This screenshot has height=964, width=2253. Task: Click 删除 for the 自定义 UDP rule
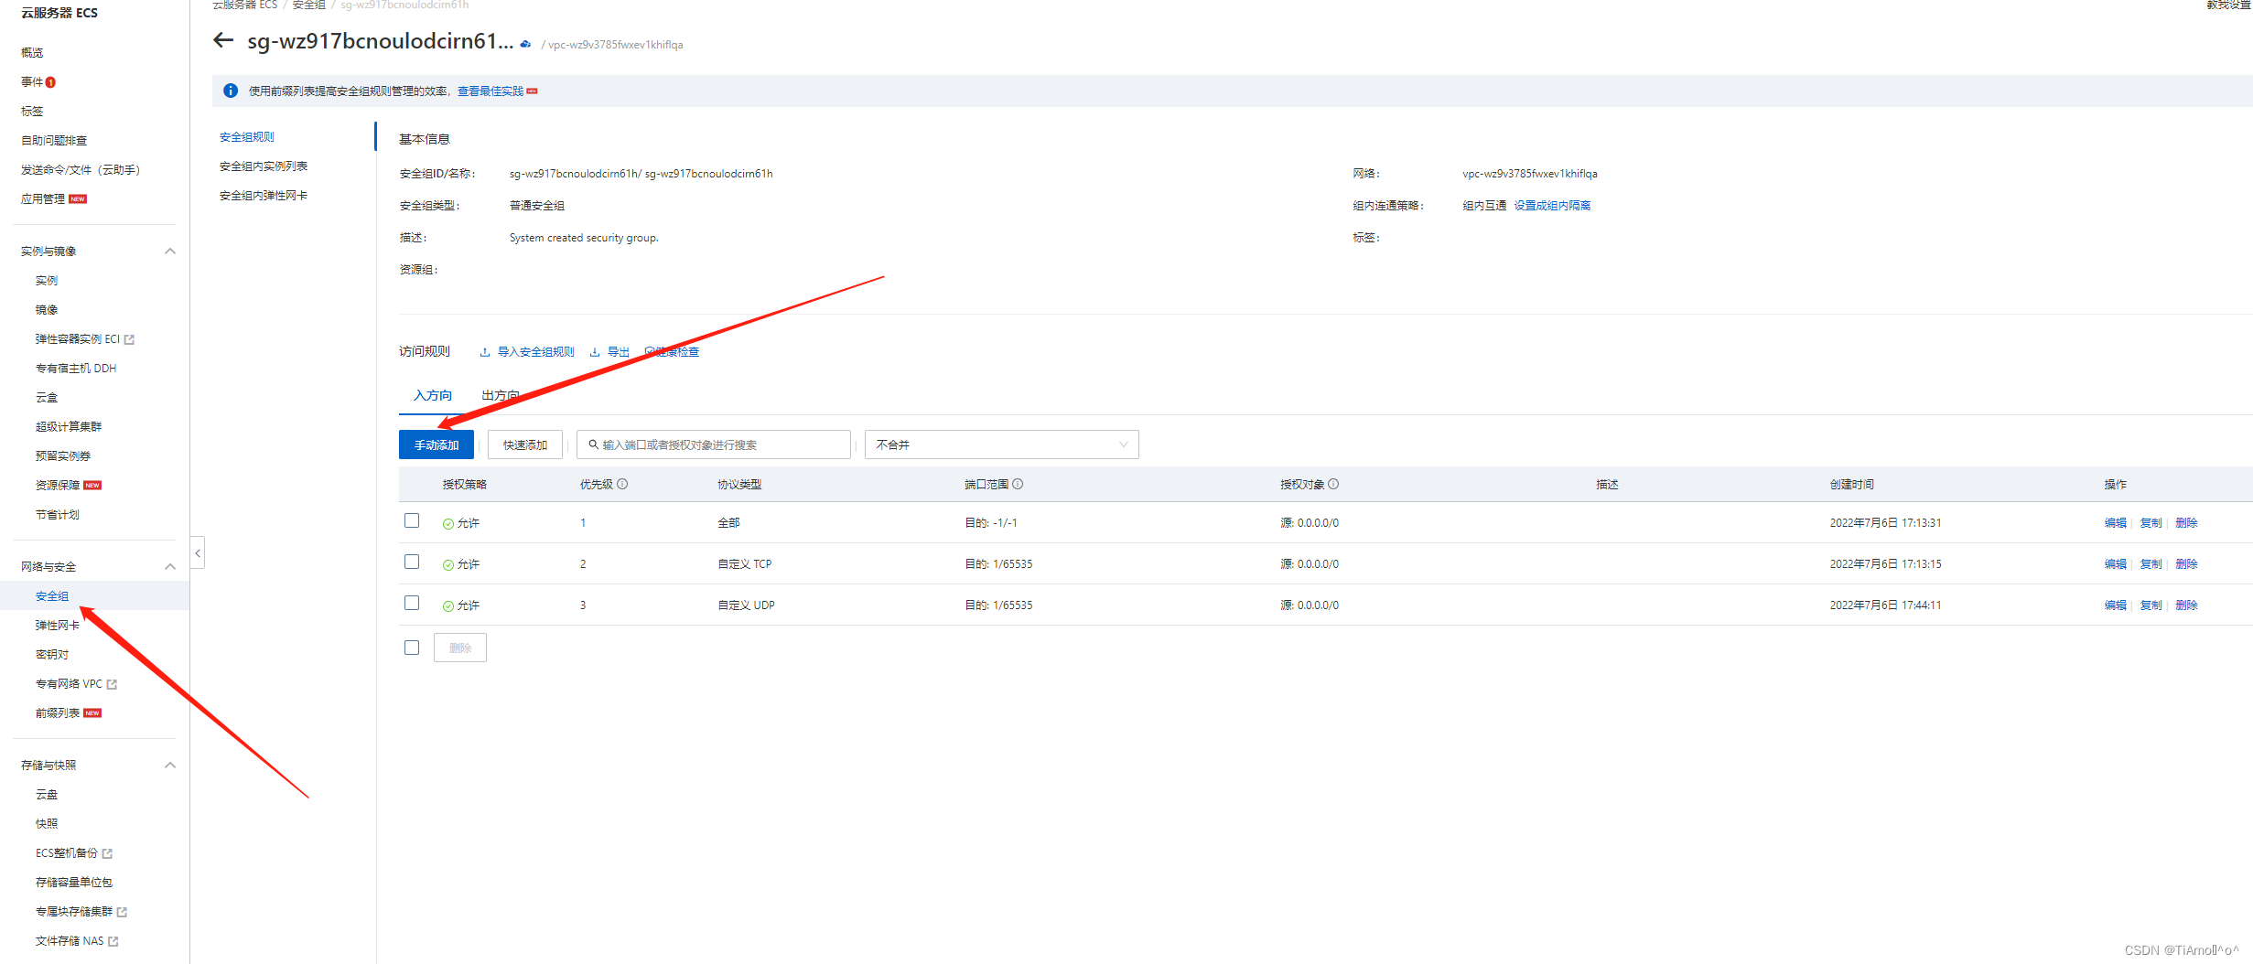(2186, 605)
